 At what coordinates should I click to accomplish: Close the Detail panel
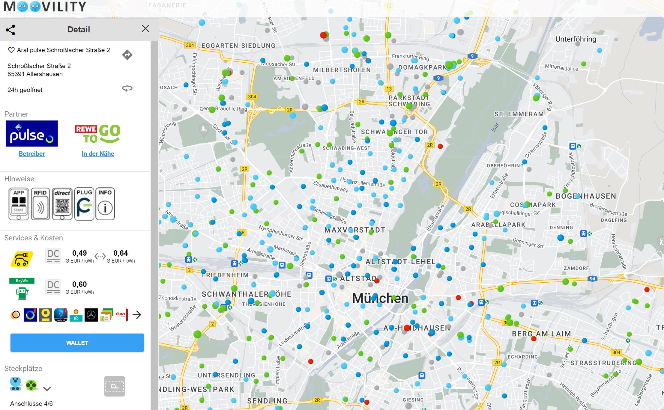(145, 29)
